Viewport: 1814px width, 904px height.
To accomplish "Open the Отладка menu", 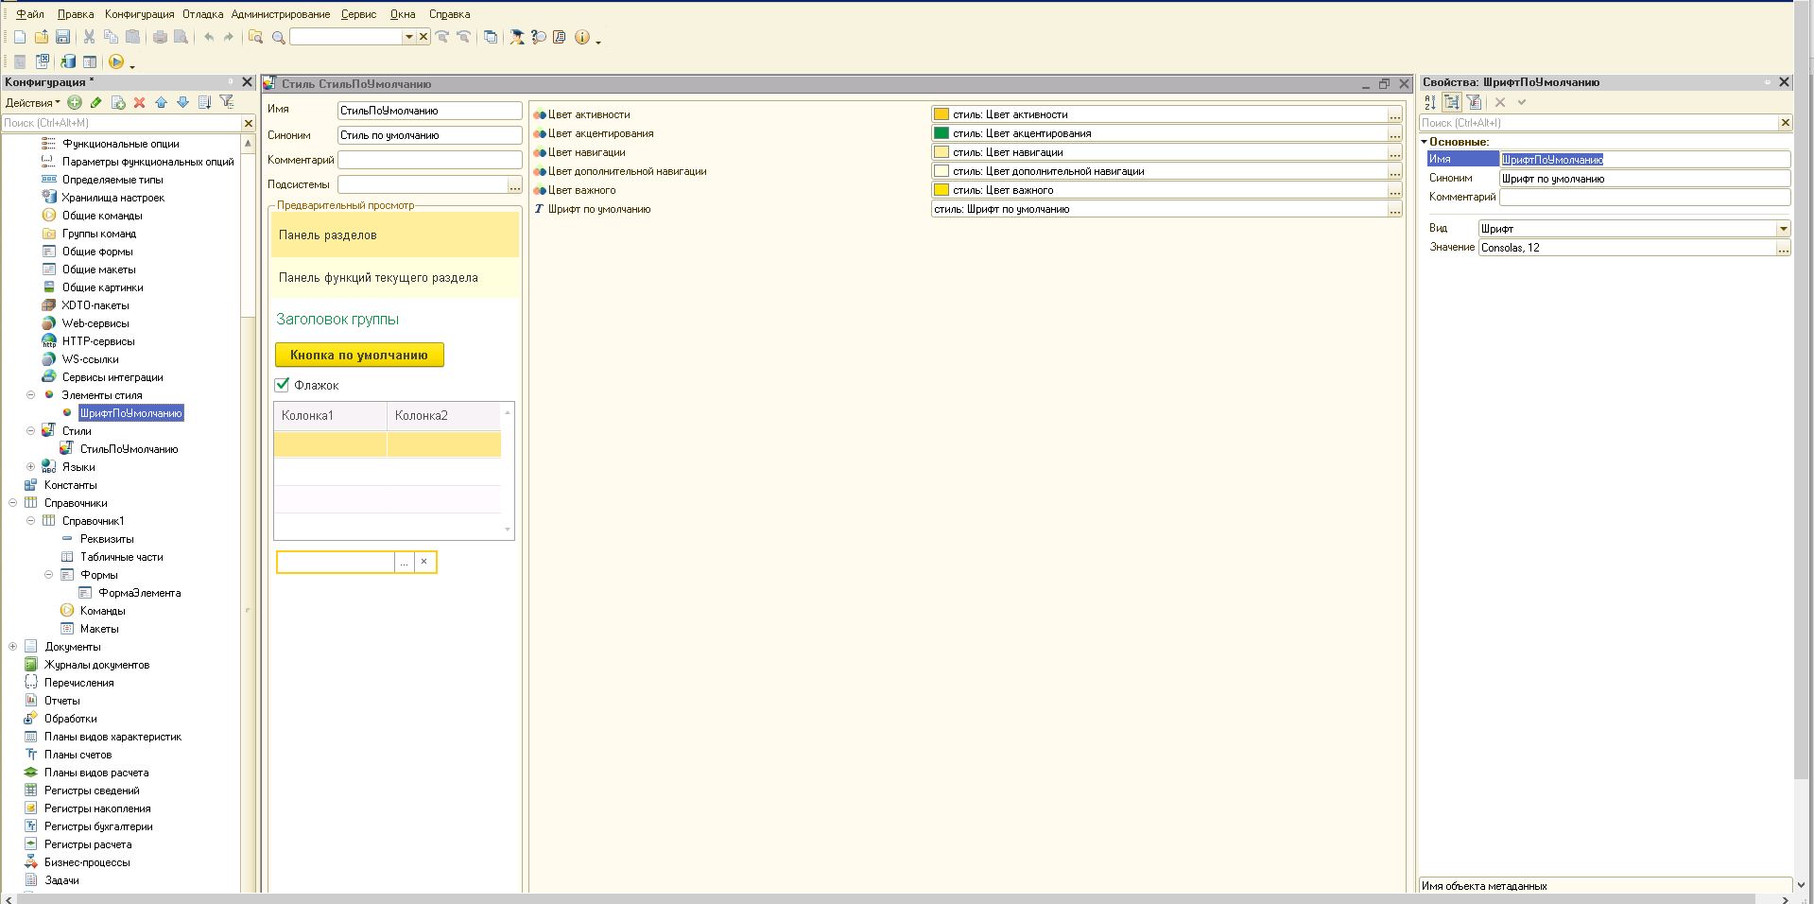I will [202, 14].
